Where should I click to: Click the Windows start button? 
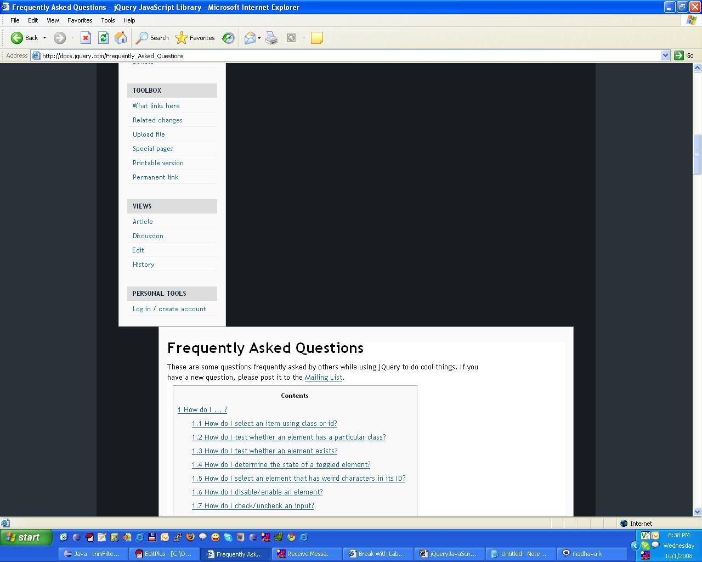[26, 537]
